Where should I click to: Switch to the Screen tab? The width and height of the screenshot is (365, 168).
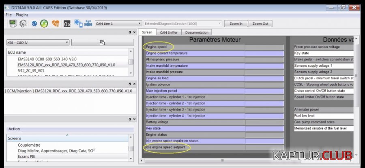pyautogui.click(x=147, y=32)
